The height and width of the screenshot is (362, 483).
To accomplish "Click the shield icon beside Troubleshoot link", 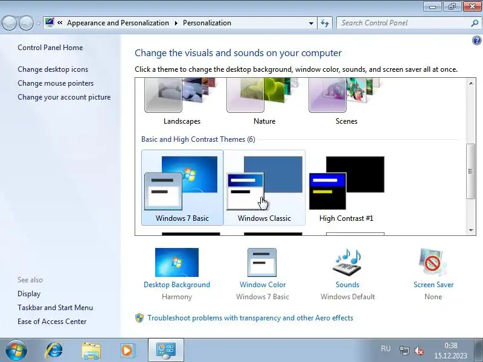I will tap(139, 318).
